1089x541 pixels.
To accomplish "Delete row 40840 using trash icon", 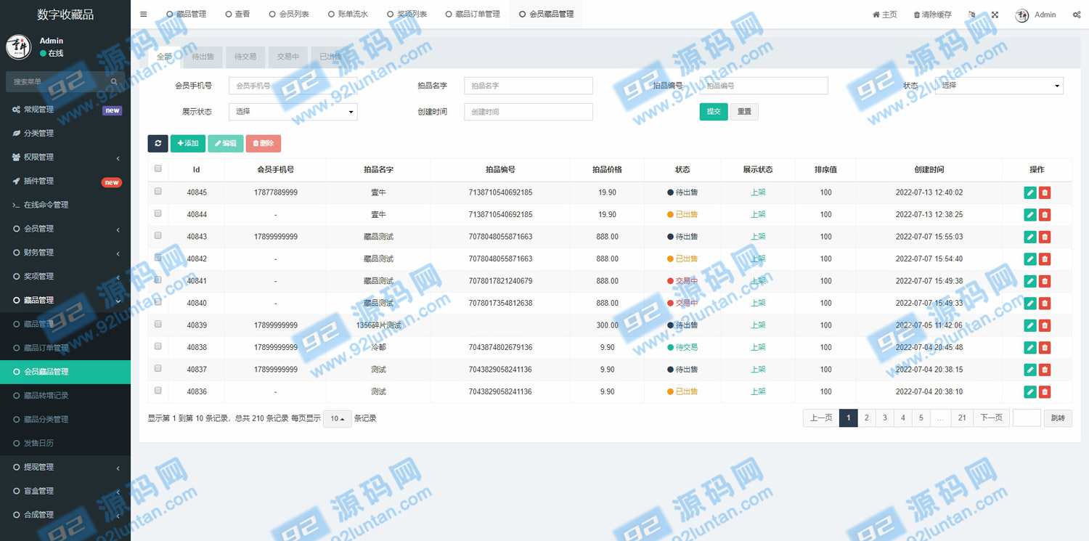I will point(1044,304).
